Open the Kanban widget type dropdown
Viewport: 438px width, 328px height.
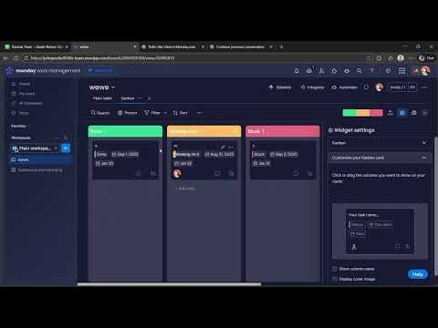pos(380,143)
